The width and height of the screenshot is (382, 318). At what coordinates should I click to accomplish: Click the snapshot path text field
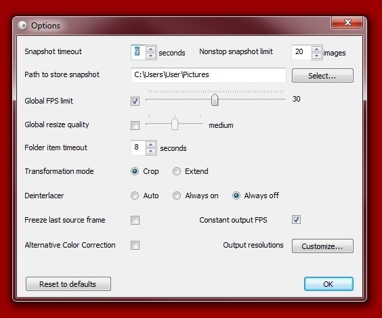click(209, 75)
